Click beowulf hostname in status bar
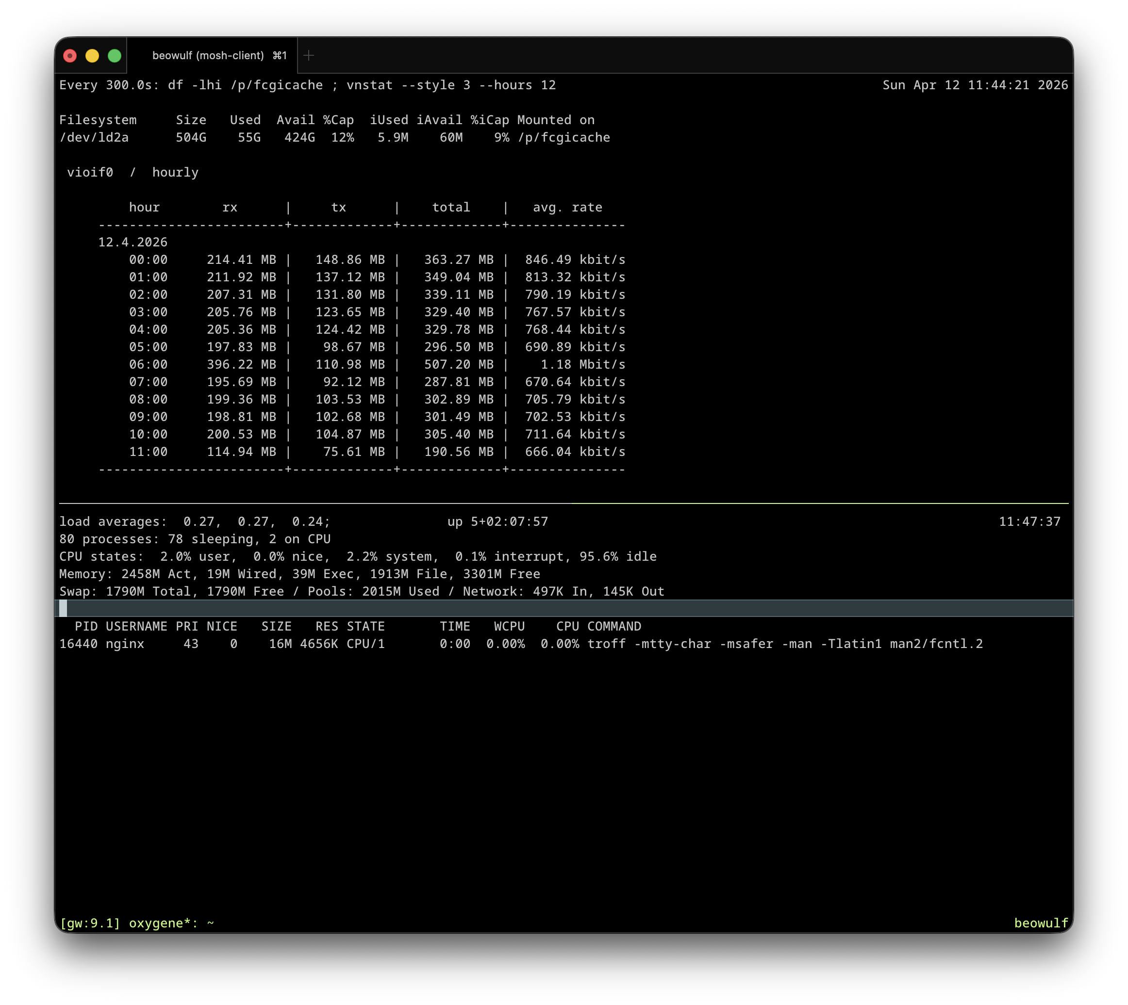 1041,924
